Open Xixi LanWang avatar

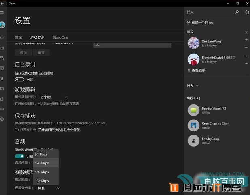pyautogui.click(x=193, y=43)
